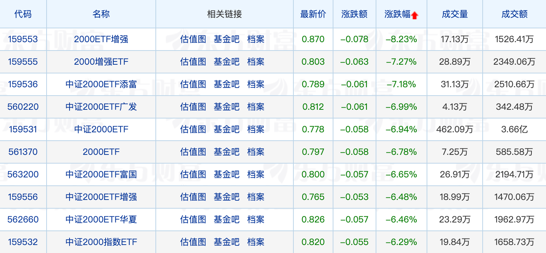Open 基金吧 for 561370 row

(x=227, y=152)
